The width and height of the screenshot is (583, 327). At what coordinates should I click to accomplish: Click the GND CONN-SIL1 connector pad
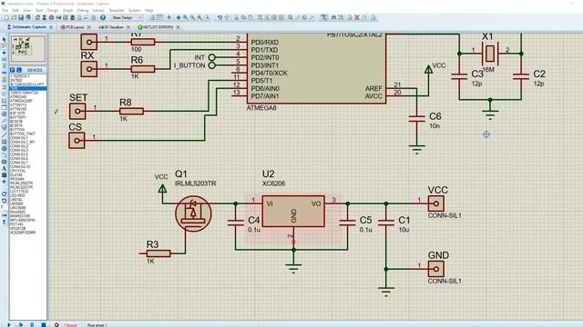point(435,269)
